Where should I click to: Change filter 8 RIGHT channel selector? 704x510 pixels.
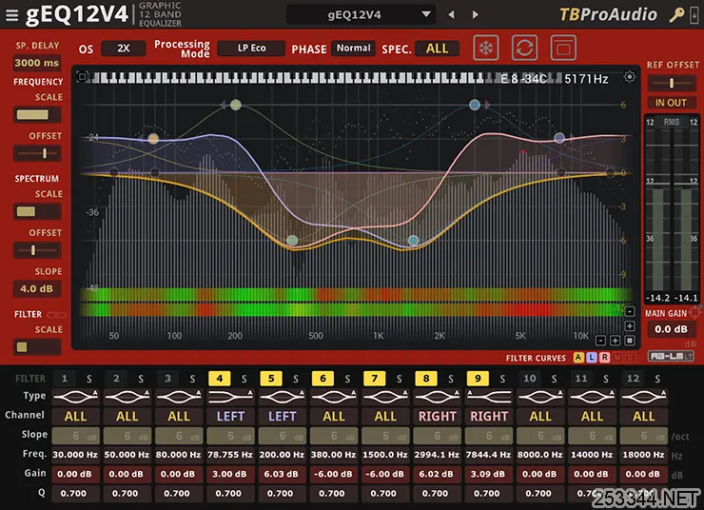tap(438, 416)
